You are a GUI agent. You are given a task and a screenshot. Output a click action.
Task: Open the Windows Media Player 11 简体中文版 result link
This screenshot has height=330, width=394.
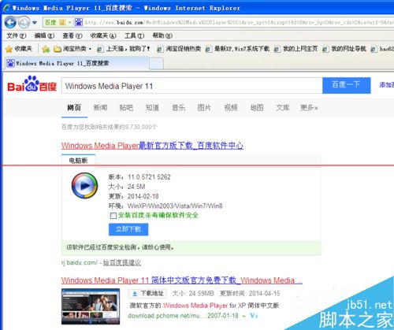coord(182,280)
